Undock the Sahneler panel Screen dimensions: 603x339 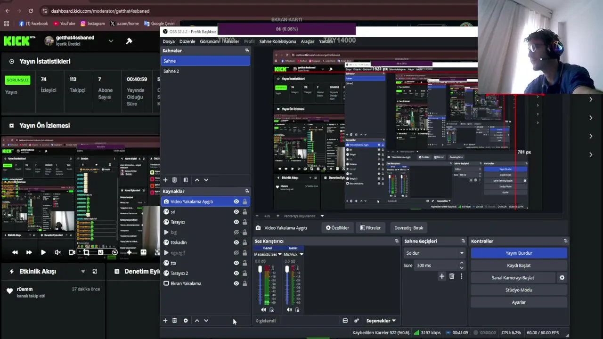click(247, 50)
